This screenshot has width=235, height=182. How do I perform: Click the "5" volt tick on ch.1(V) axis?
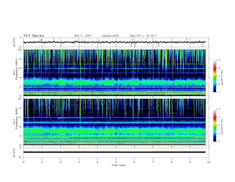[20, 38]
